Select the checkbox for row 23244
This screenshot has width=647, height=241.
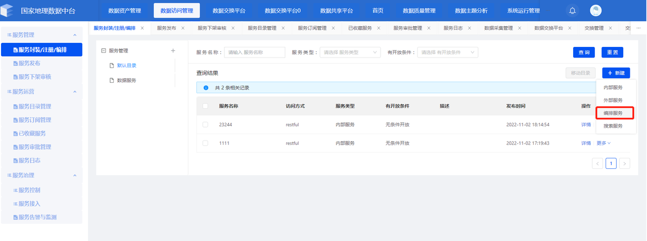pyautogui.click(x=205, y=125)
